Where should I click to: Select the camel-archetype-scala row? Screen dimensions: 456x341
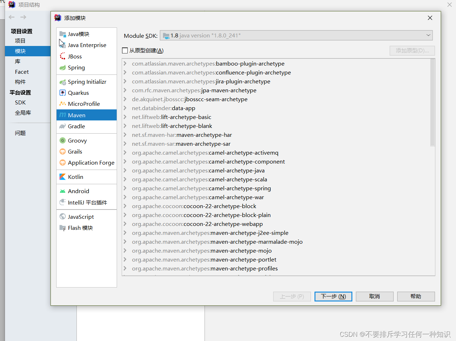click(x=276, y=179)
